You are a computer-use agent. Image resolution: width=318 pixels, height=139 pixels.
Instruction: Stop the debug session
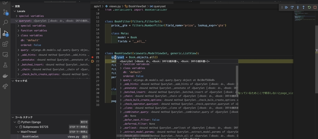[315, 7]
